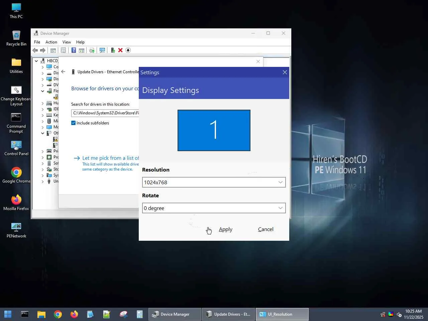Open the File menu in Device Manager
The height and width of the screenshot is (321, 428).
pyautogui.click(x=37, y=42)
